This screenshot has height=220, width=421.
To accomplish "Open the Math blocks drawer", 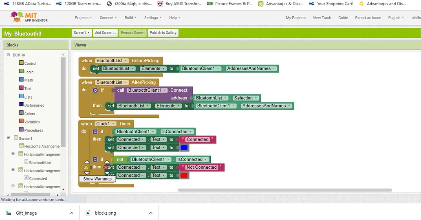I will pyautogui.click(x=26, y=80).
